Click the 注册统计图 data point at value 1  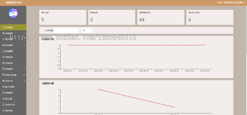point(174,107)
